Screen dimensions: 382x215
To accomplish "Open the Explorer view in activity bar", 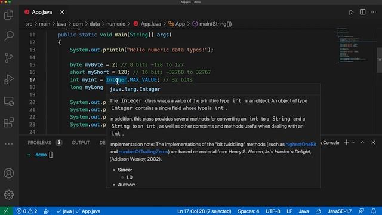I will pos(9,14).
